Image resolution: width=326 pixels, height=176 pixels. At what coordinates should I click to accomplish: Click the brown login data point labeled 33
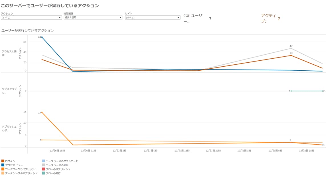point(291,55)
